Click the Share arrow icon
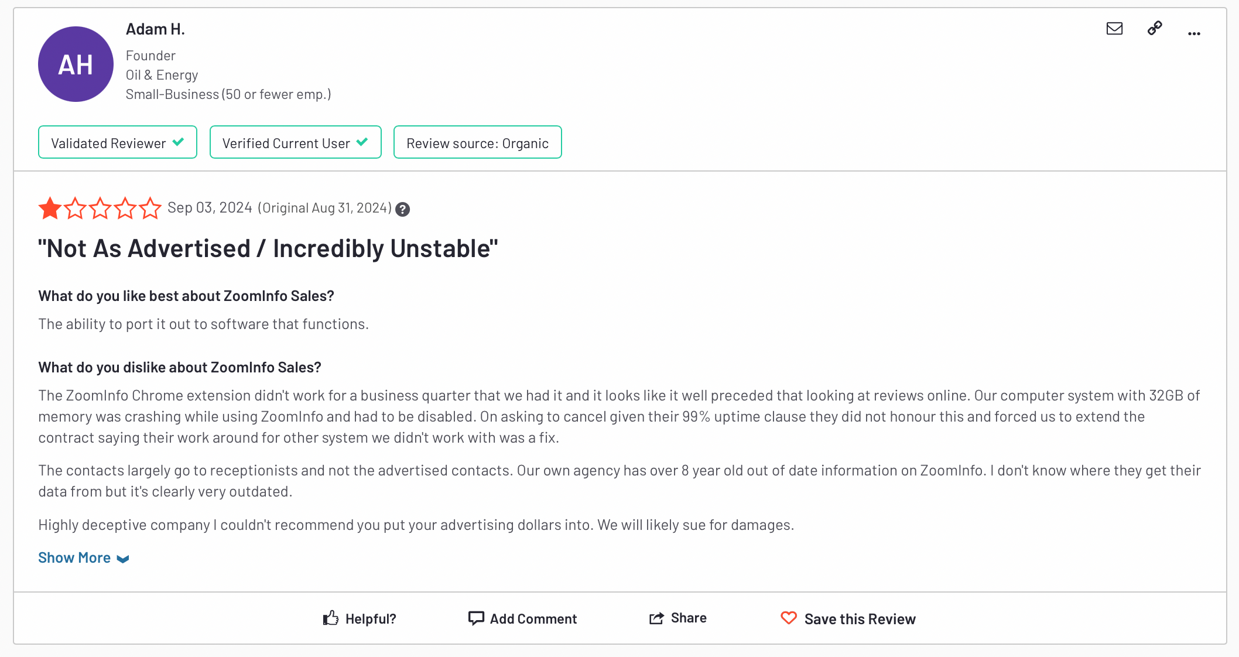The width and height of the screenshot is (1239, 657). 656,618
